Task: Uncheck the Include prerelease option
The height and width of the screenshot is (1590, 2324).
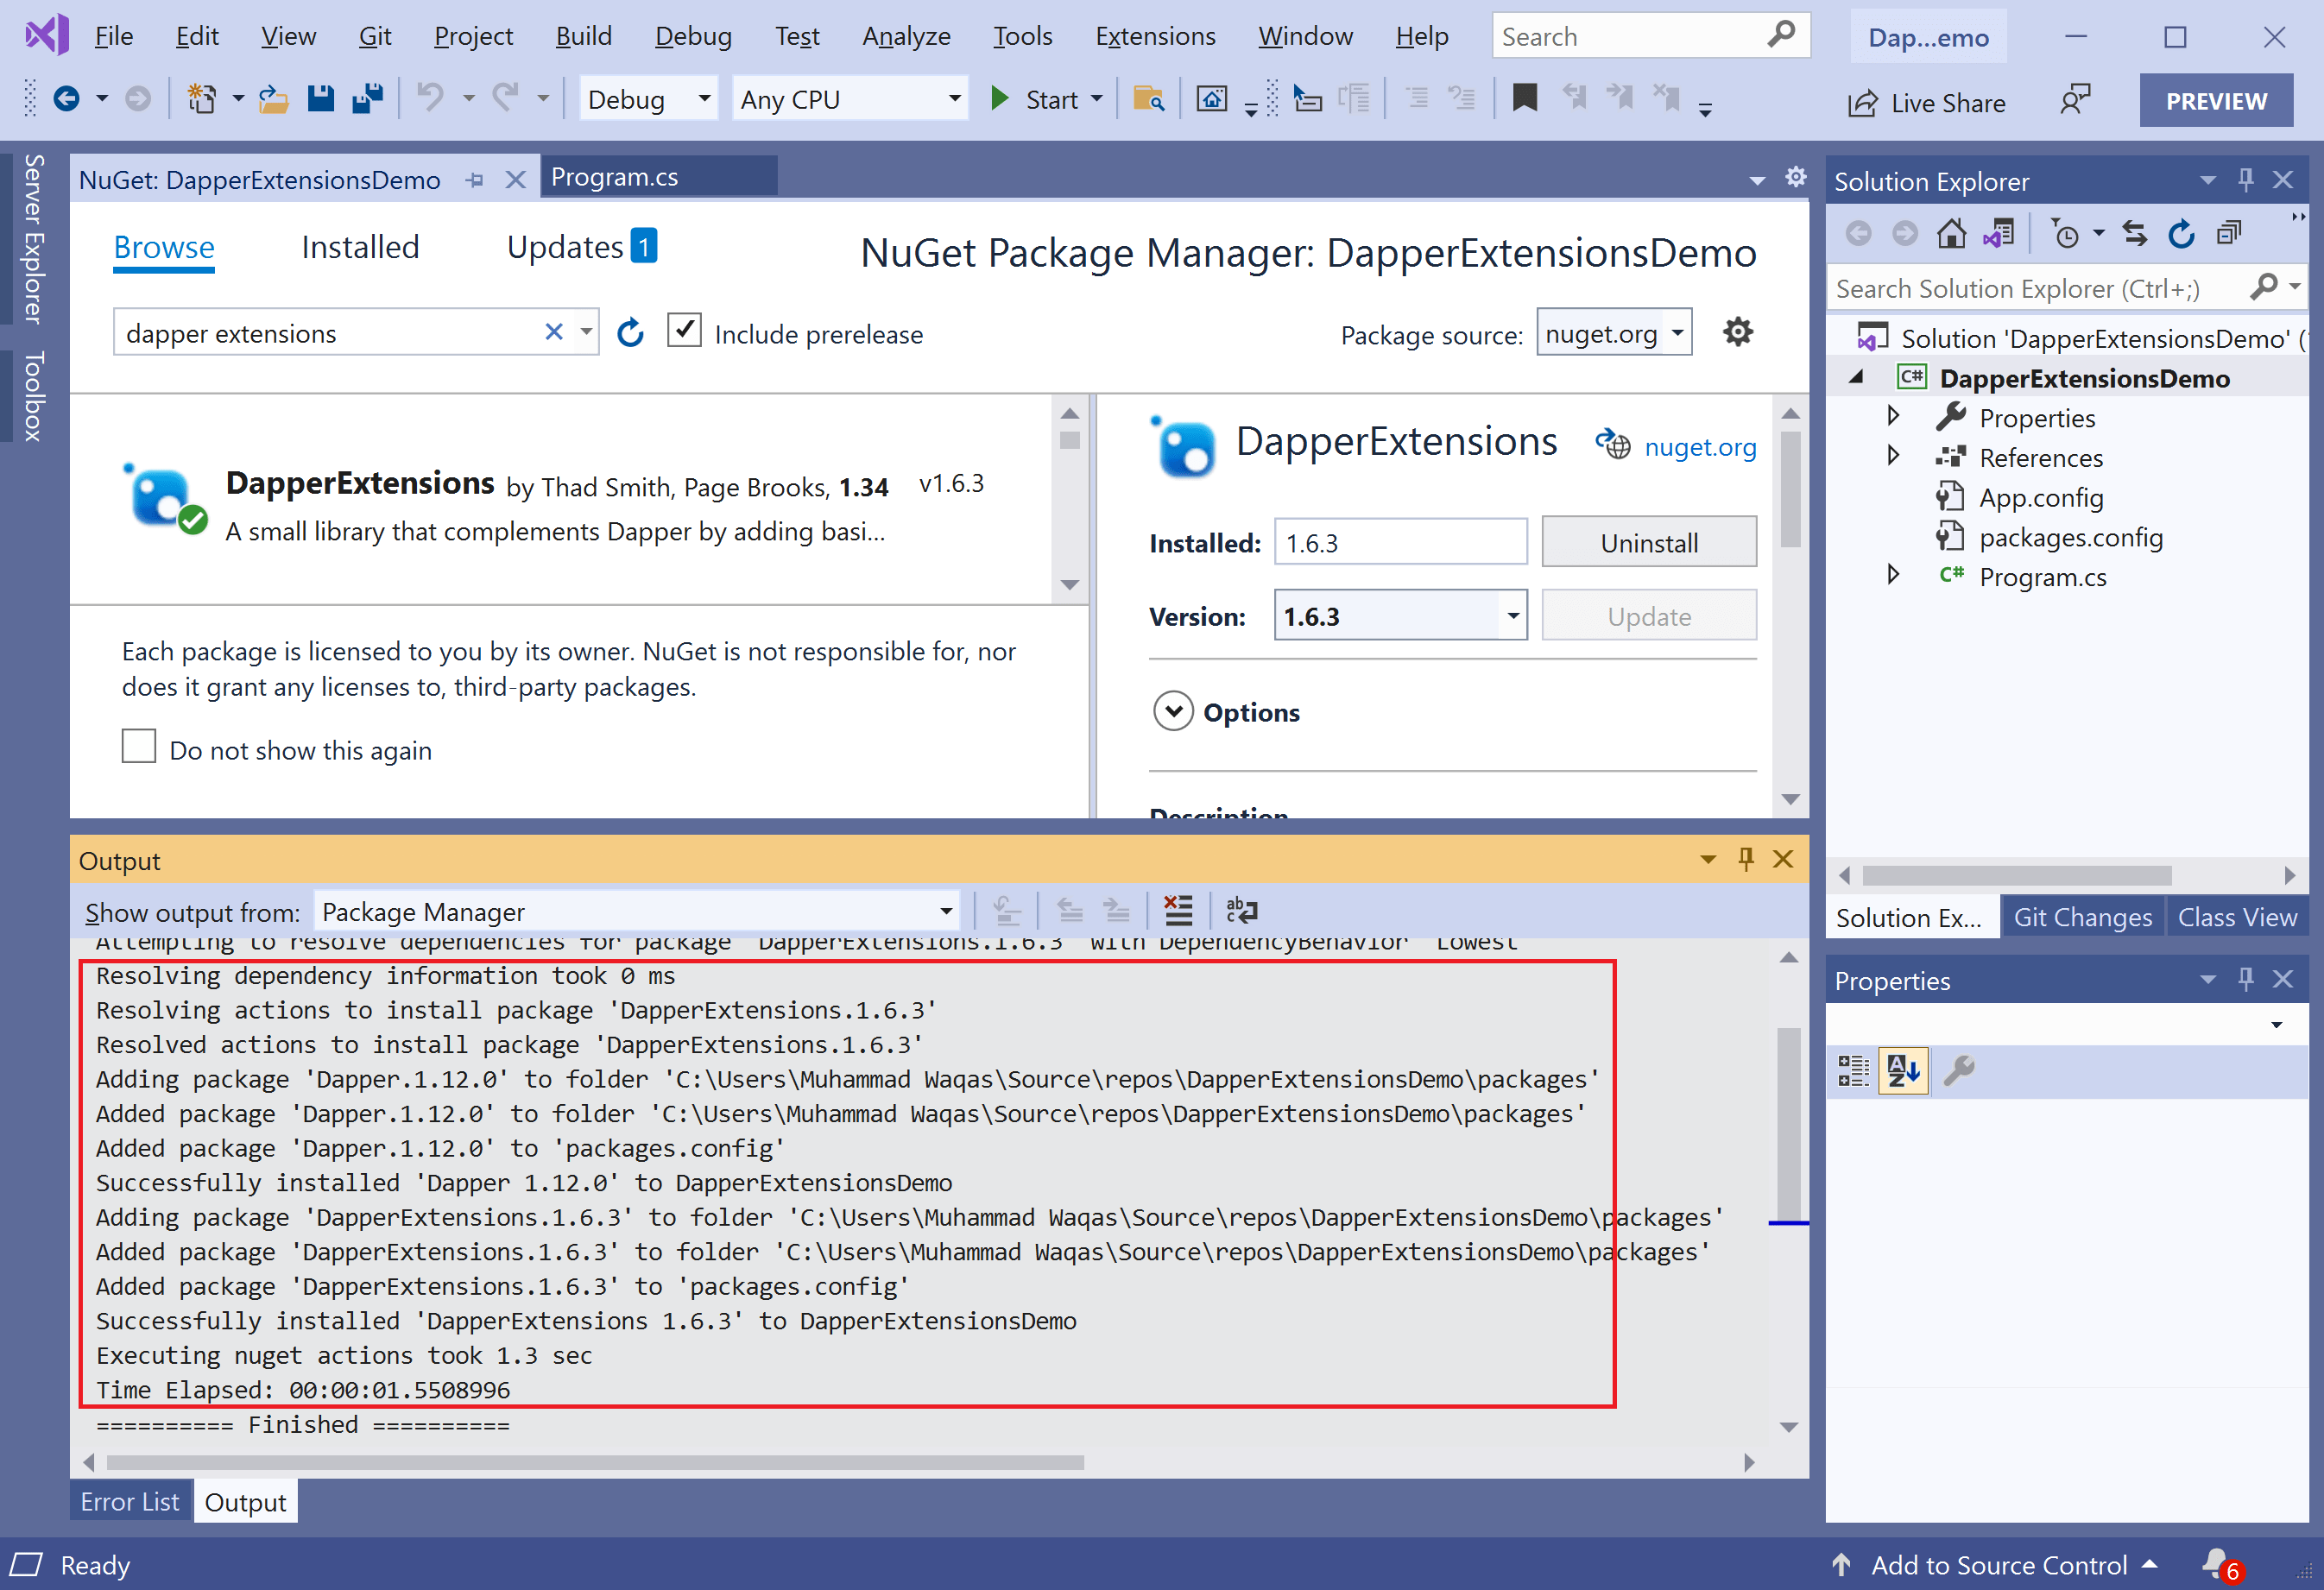Action: [684, 330]
